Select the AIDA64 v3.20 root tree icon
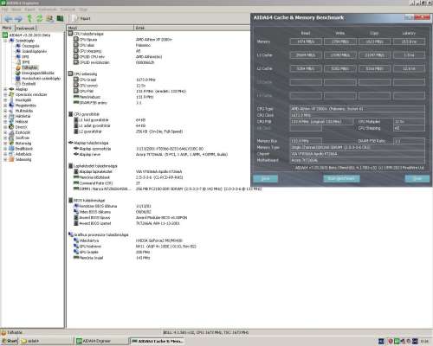Viewport: 433px width, 346px height. click(x=5, y=35)
